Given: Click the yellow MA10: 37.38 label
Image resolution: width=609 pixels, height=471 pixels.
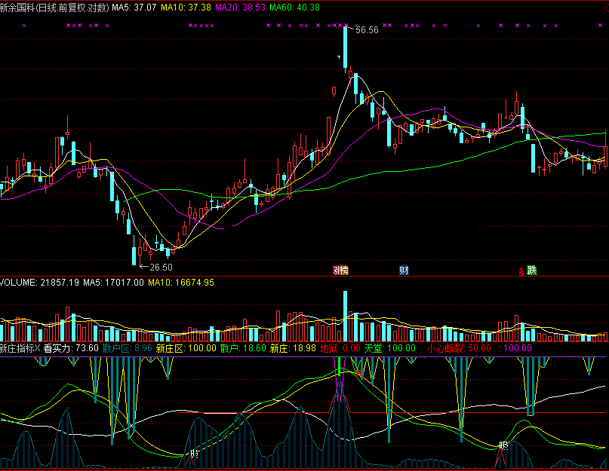Looking at the screenshot, I should tap(186, 8).
